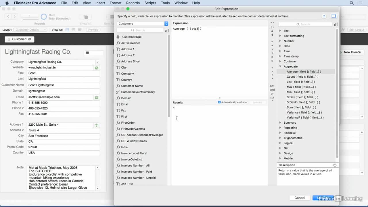The image size is (368, 207).
Task: Click the Description help icon
Action: pyautogui.click(x=335, y=165)
